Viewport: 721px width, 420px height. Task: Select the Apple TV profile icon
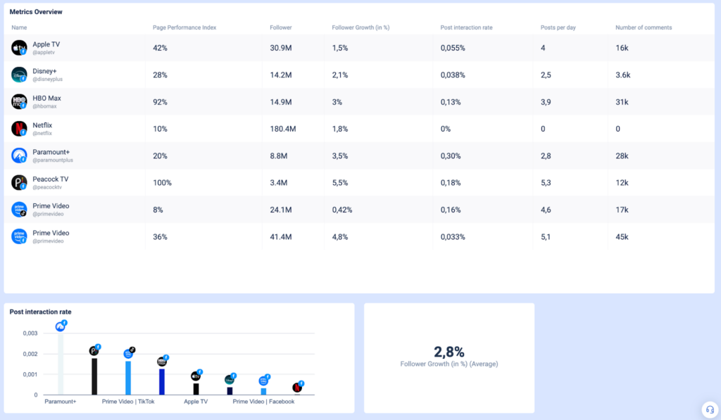pyautogui.click(x=18, y=47)
